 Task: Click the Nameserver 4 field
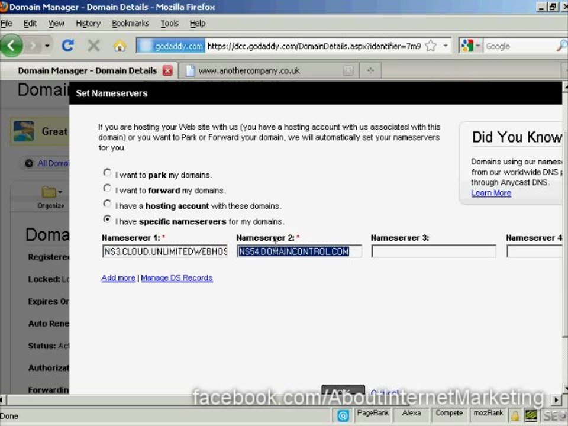534,251
